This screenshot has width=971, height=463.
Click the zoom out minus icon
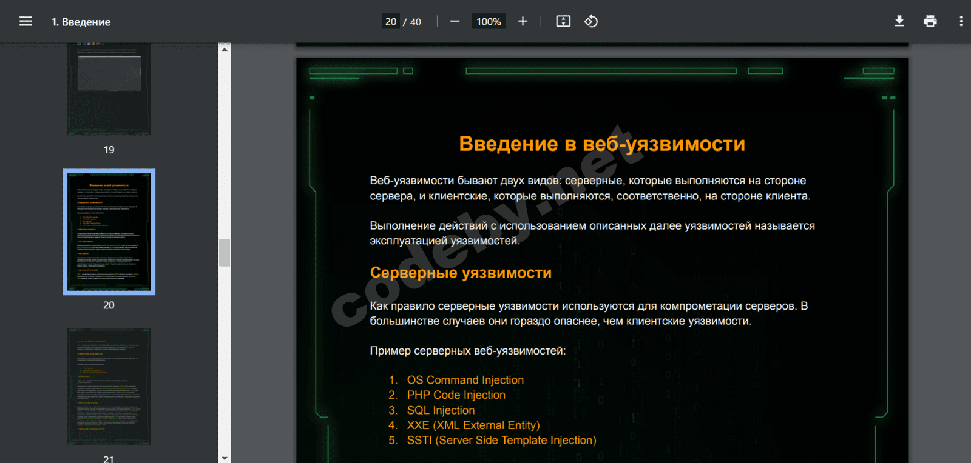[455, 22]
